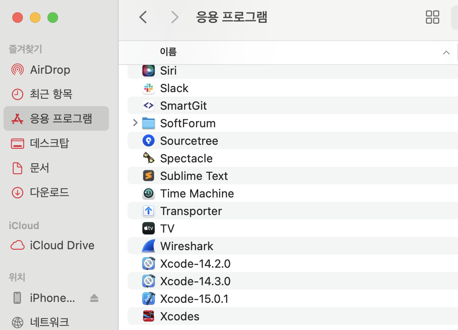Click the Sublime Text app icon

point(149,176)
